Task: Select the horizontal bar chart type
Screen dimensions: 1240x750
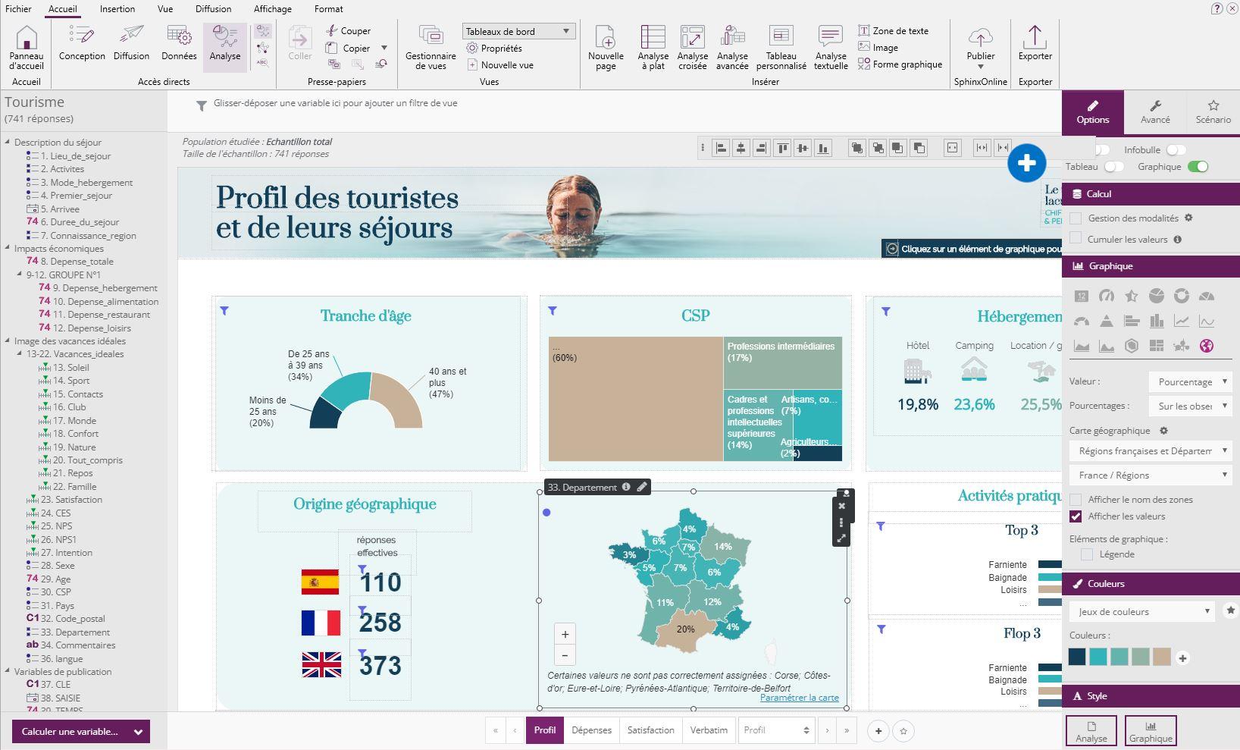Action: tap(1132, 321)
